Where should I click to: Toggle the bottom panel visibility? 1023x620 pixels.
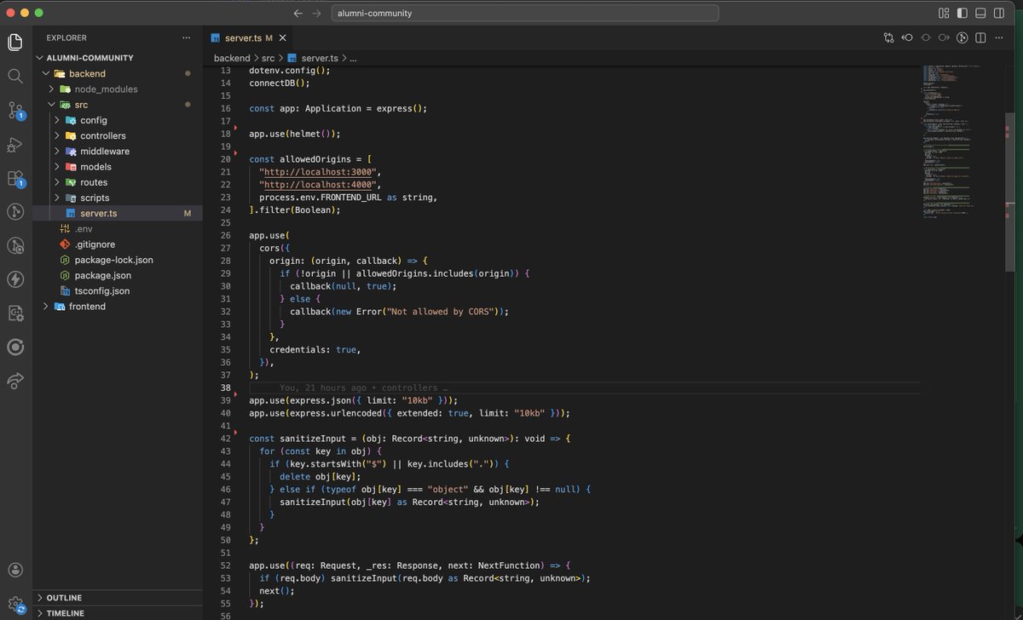[982, 14]
